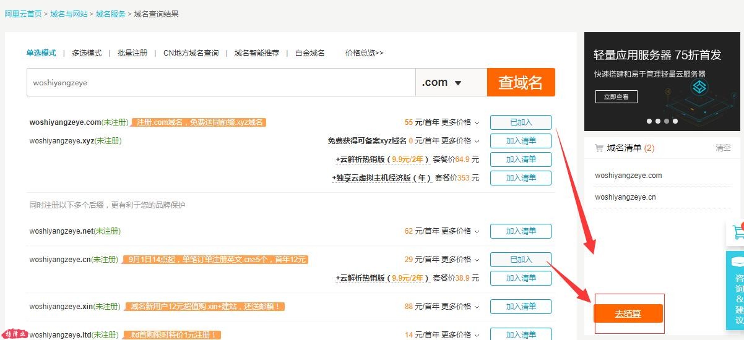Add woshiyangzeye.net to domain list

point(521,231)
